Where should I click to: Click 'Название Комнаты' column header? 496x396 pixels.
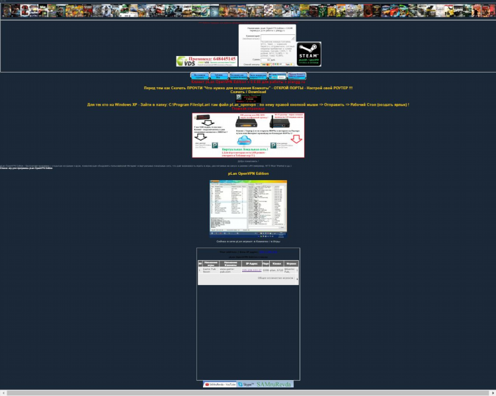tap(230, 264)
